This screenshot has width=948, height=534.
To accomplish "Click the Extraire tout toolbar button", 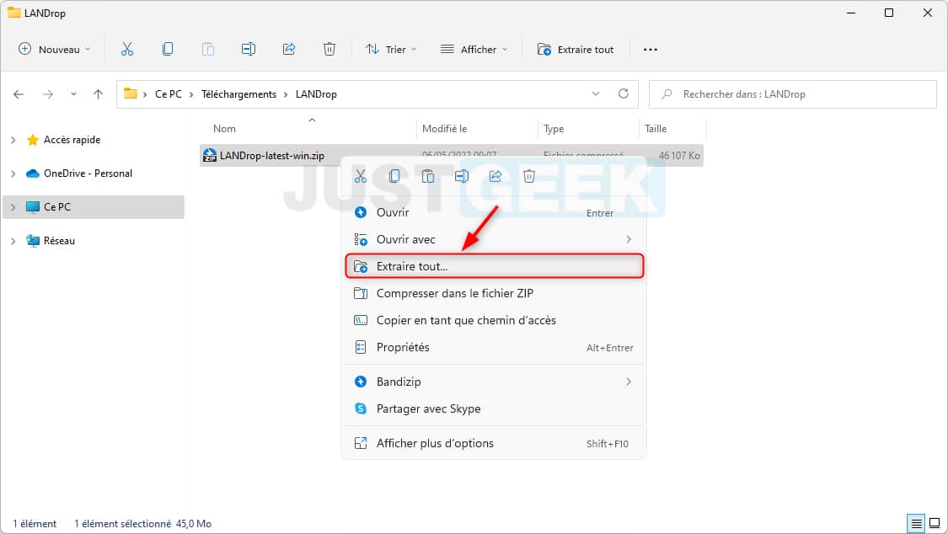I will coord(576,50).
